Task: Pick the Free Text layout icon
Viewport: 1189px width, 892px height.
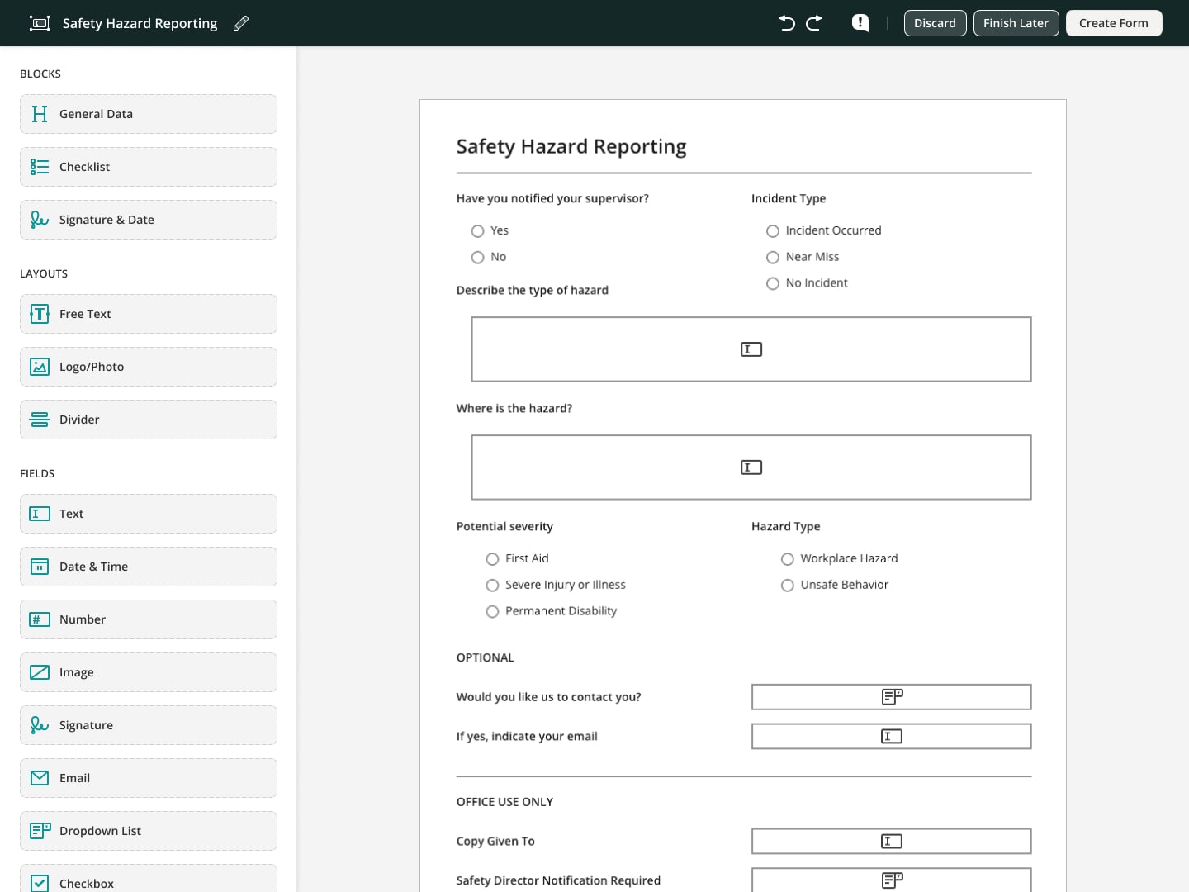Action: click(x=40, y=314)
